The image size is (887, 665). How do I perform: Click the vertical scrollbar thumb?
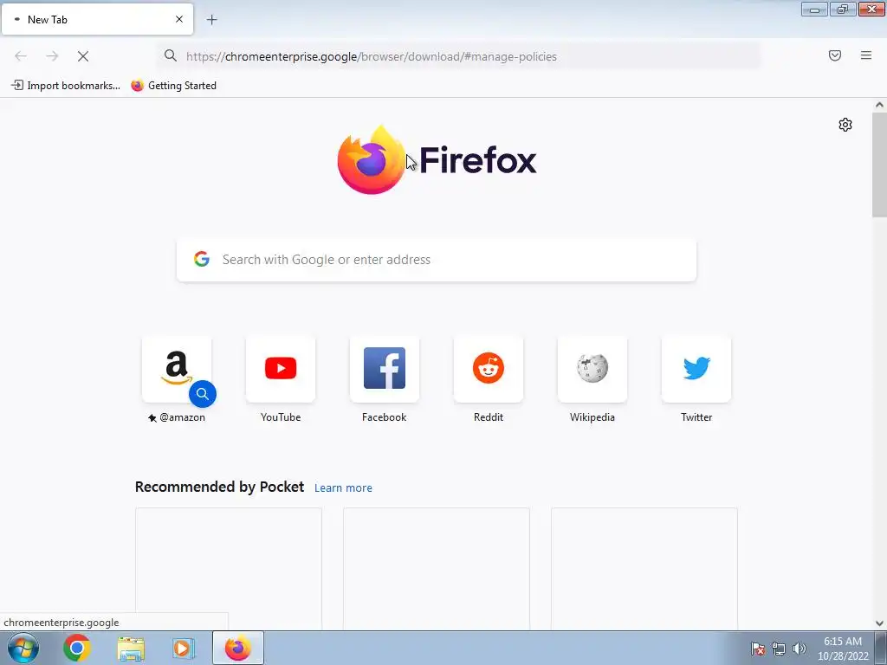pos(879,165)
